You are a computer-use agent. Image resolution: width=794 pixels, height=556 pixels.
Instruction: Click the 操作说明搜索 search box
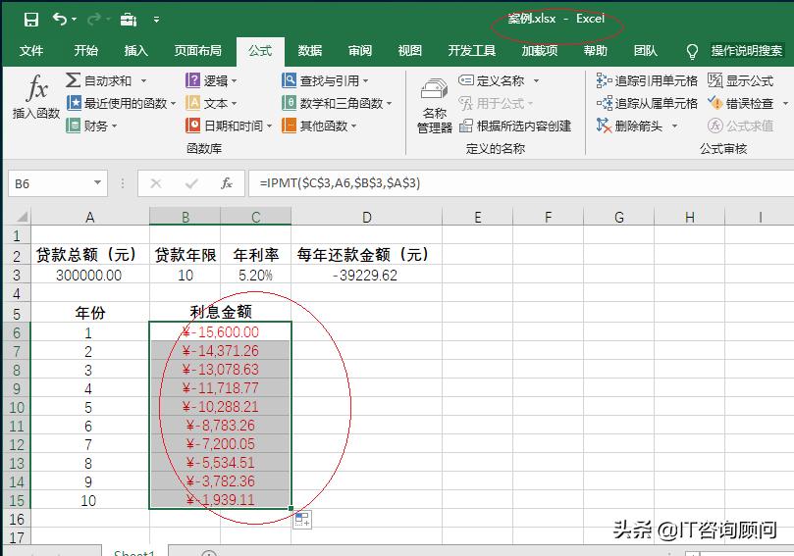click(x=747, y=51)
